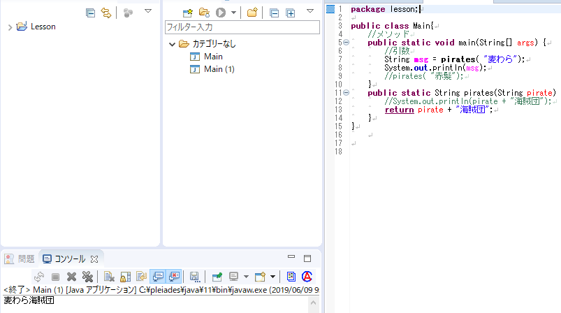
Task: Select the コンソール tab
Action: 64,259
